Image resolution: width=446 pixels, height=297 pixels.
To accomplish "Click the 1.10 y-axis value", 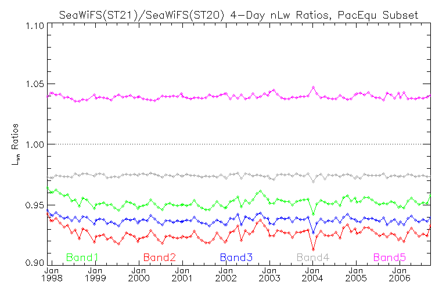I will 35,26.
